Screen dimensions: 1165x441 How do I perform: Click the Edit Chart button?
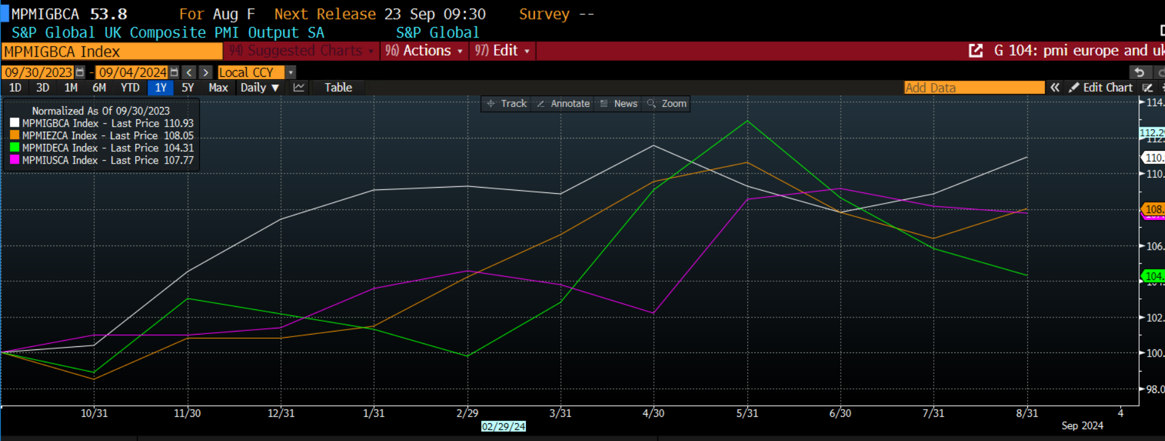pos(1101,87)
